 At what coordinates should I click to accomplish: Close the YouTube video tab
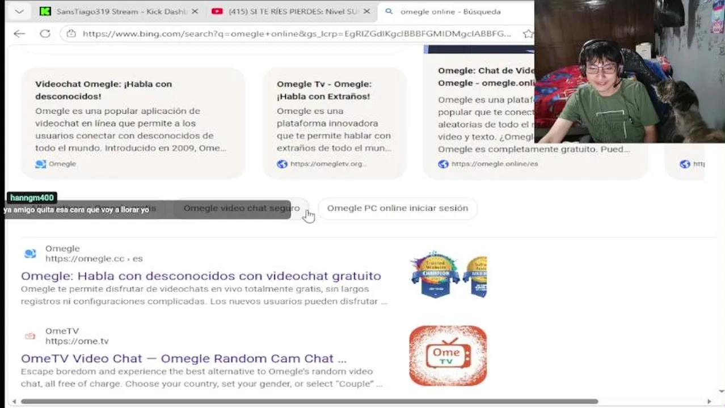366,11
